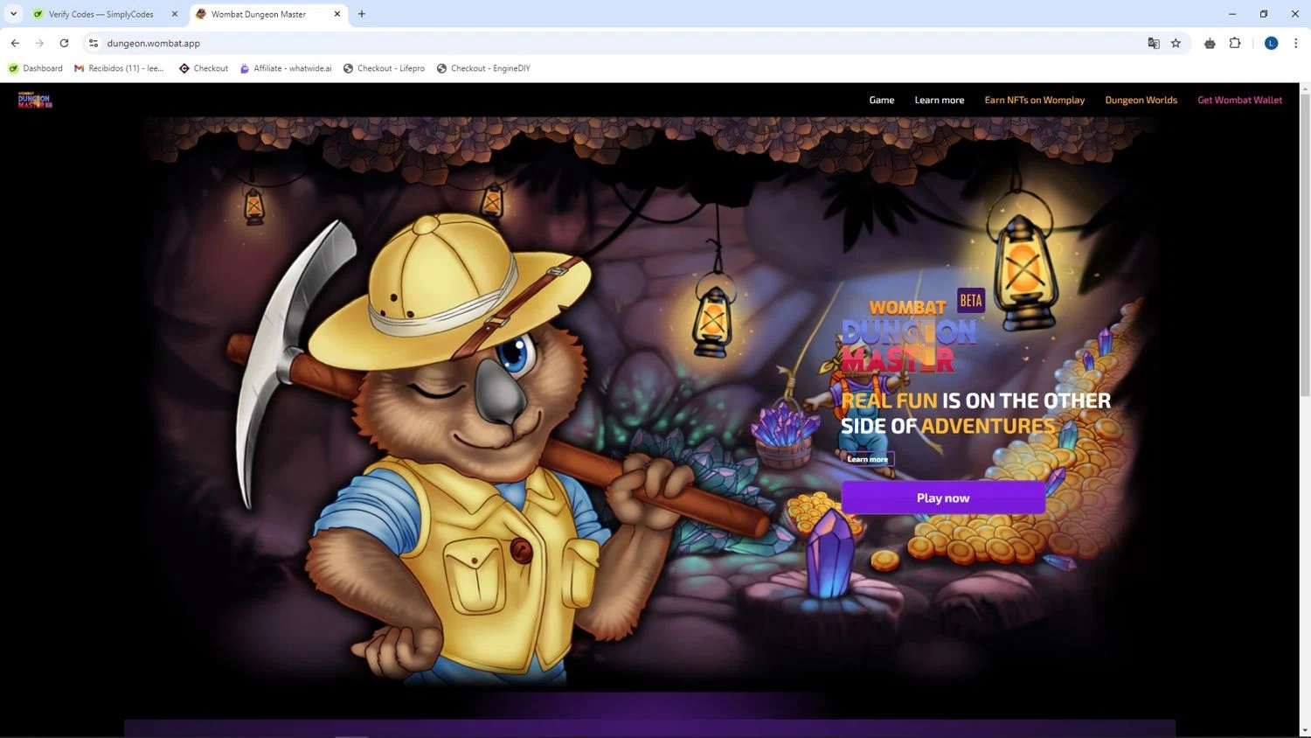This screenshot has width=1311, height=738.
Task: Open the Extensions puzzle icon
Action: 1235,43
